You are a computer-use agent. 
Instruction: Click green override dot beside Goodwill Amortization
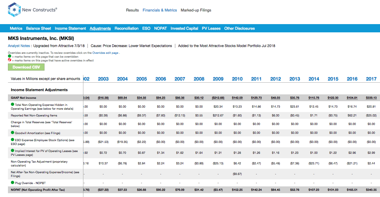[x=12, y=133]
